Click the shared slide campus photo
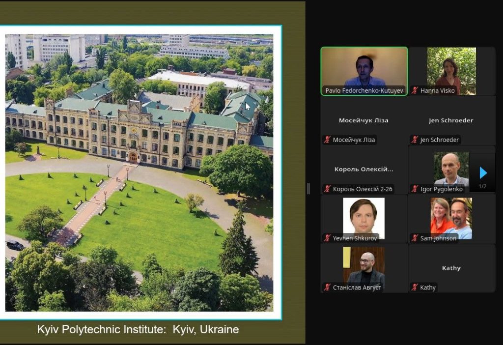The image size is (503, 345). 139,172
